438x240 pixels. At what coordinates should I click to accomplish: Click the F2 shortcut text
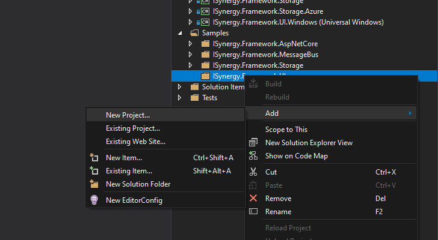[x=379, y=212]
